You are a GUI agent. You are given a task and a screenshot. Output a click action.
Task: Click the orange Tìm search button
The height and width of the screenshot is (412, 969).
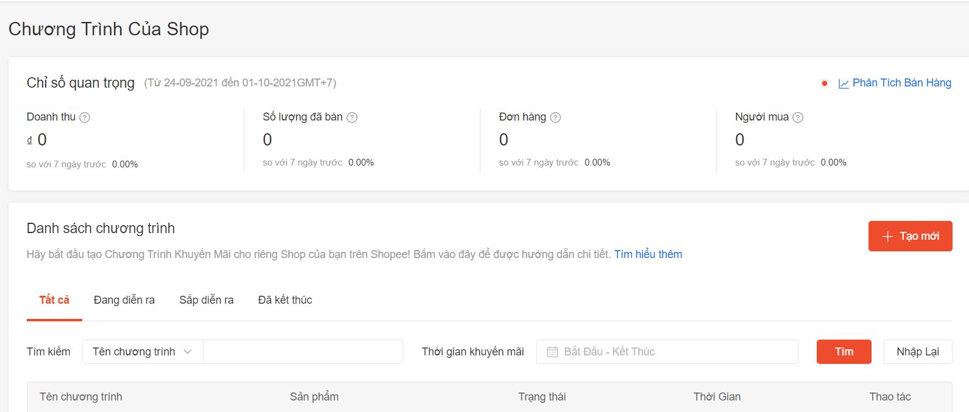(844, 352)
